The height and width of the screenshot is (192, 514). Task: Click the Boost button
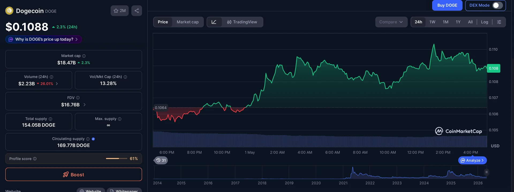(74, 174)
